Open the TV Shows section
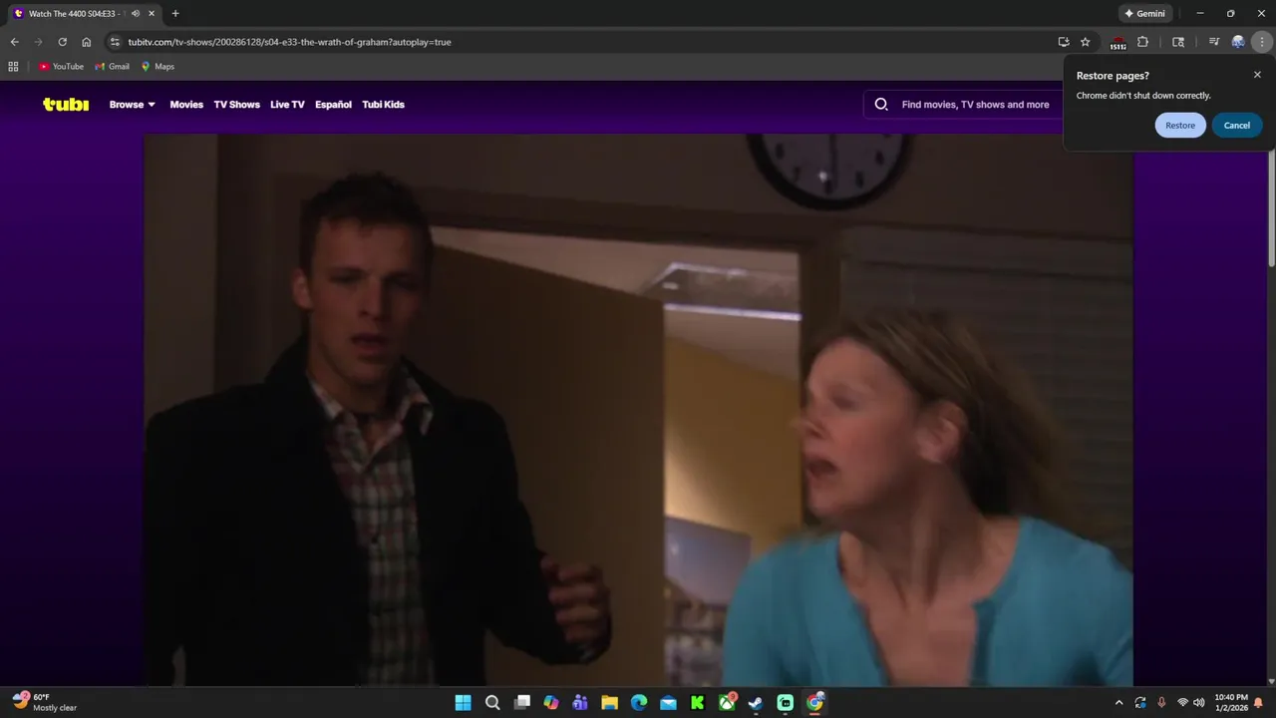 click(236, 105)
